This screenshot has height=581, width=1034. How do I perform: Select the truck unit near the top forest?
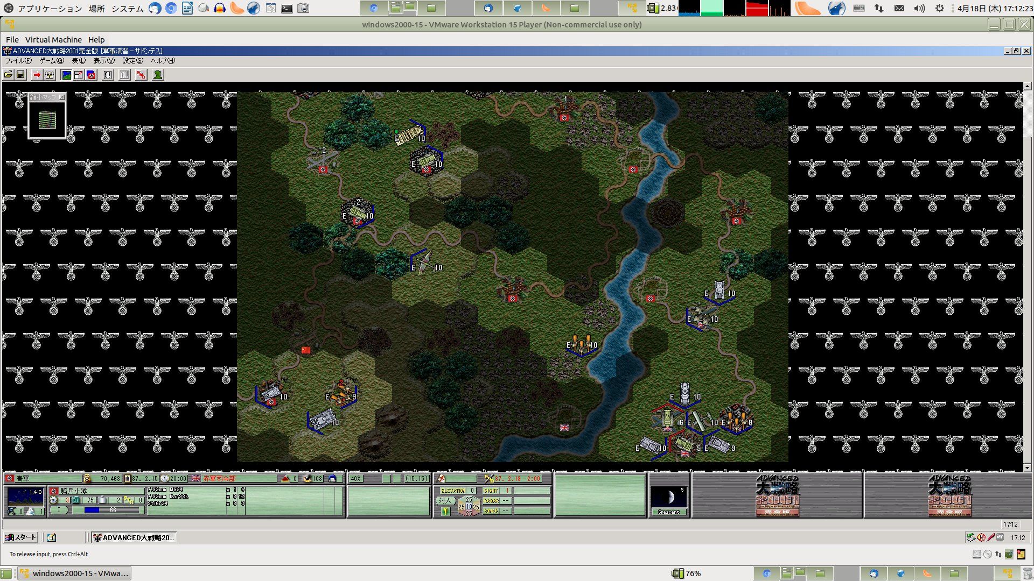click(409, 133)
